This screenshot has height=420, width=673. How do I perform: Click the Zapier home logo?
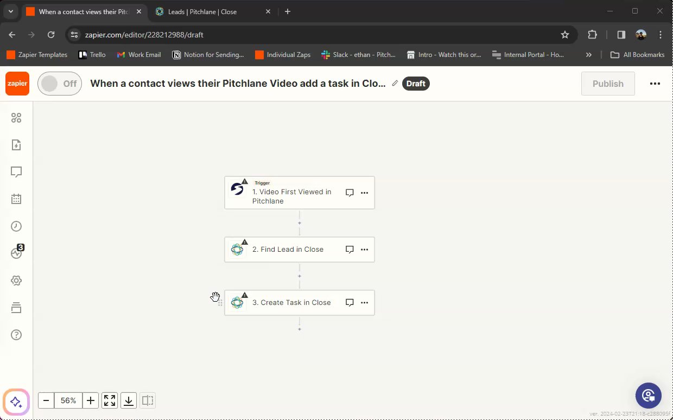tap(17, 84)
